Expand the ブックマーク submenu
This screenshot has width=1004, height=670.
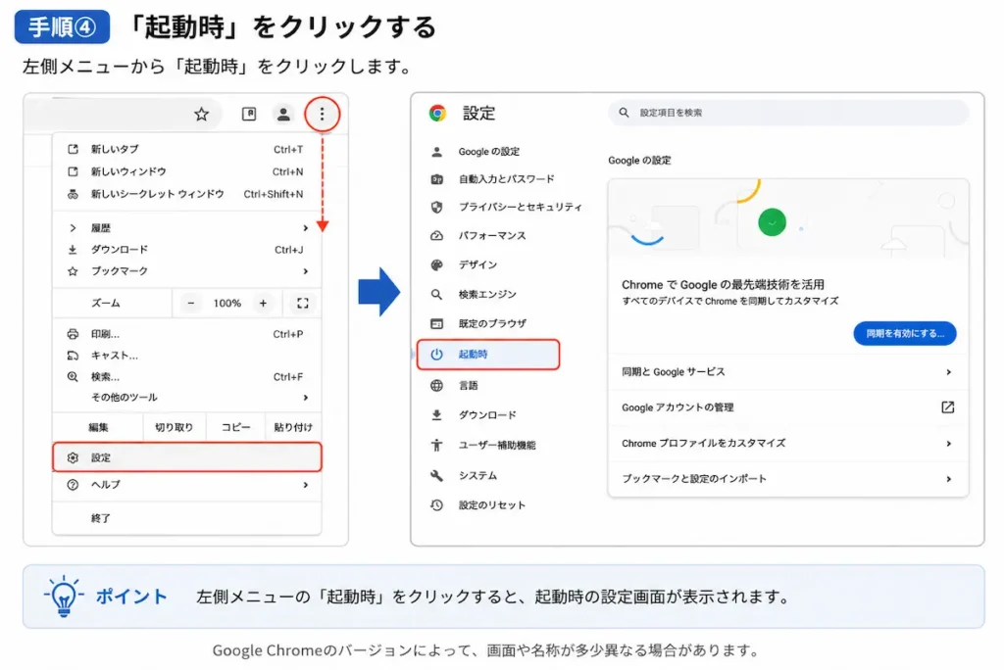[185, 271]
